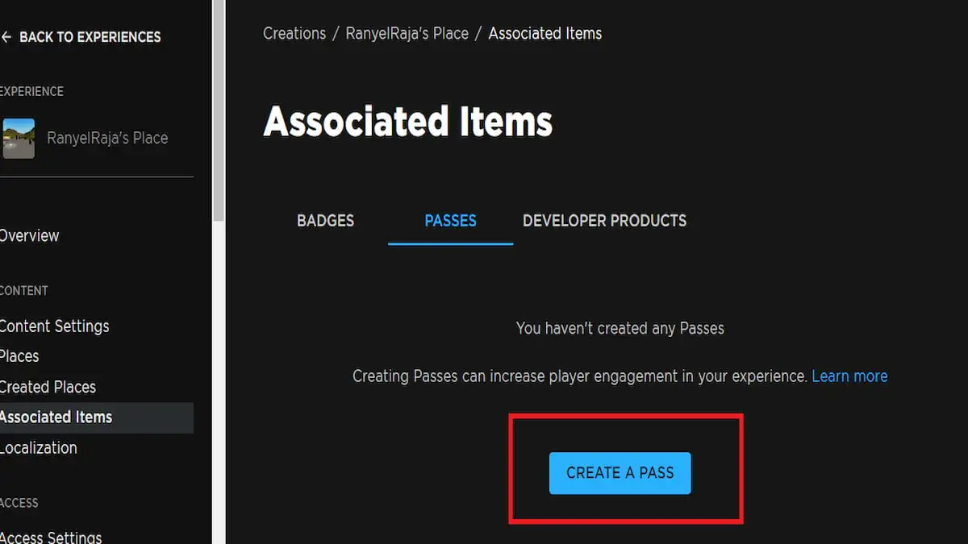Click the Associated Items page heading
Viewport: 968px width, 544px height.
[407, 121]
